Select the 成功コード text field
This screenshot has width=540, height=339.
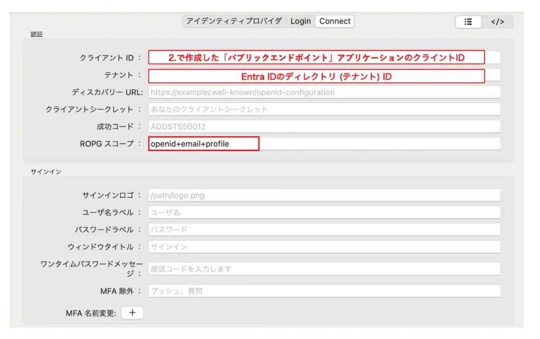(x=324, y=127)
